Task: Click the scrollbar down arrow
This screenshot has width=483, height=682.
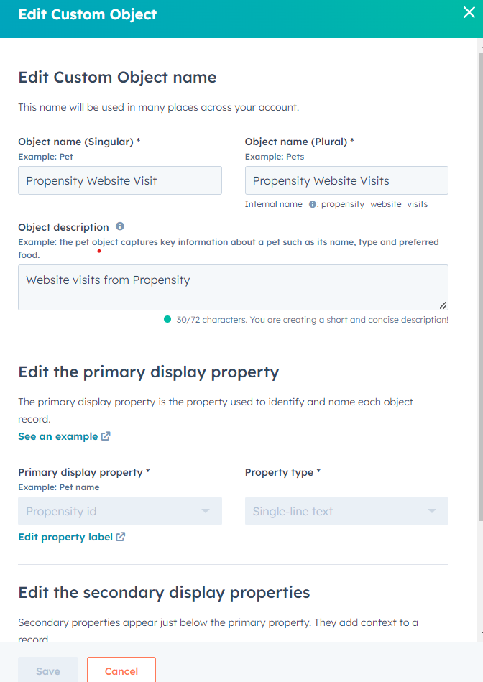Action: (480, 634)
